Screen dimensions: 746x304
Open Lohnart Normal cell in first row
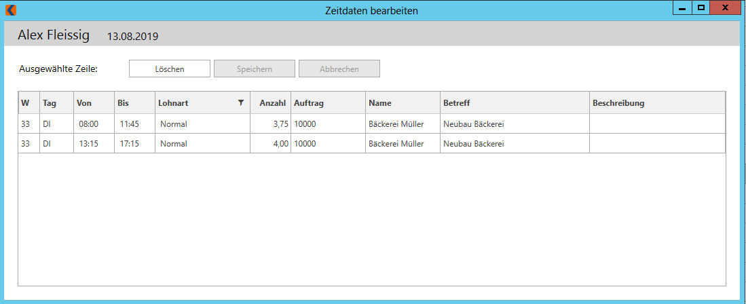pos(203,124)
